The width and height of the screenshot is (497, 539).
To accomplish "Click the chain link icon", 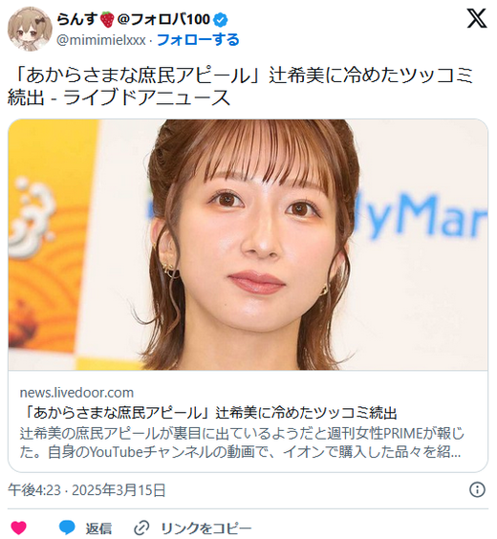I will click(x=141, y=528).
